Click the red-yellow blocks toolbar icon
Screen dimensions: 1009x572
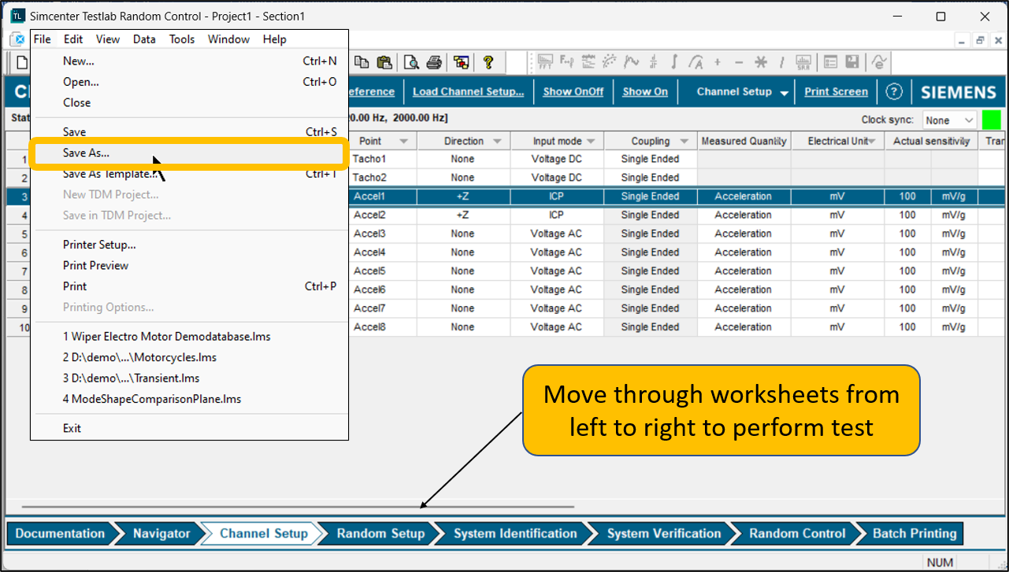point(462,62)
